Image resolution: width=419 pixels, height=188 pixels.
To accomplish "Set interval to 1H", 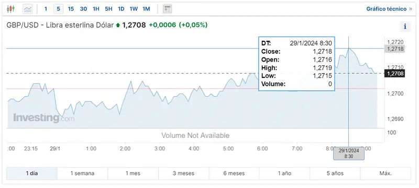I will [x=96, y=9].
